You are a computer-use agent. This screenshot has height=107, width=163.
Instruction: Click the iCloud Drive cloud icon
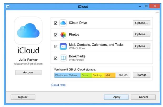[63, 23]
